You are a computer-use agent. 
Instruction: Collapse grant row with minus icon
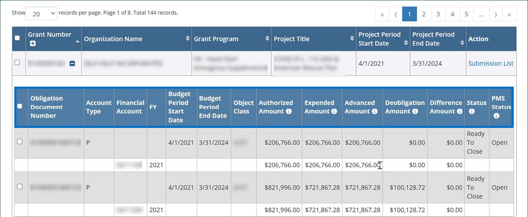point(72,63)
